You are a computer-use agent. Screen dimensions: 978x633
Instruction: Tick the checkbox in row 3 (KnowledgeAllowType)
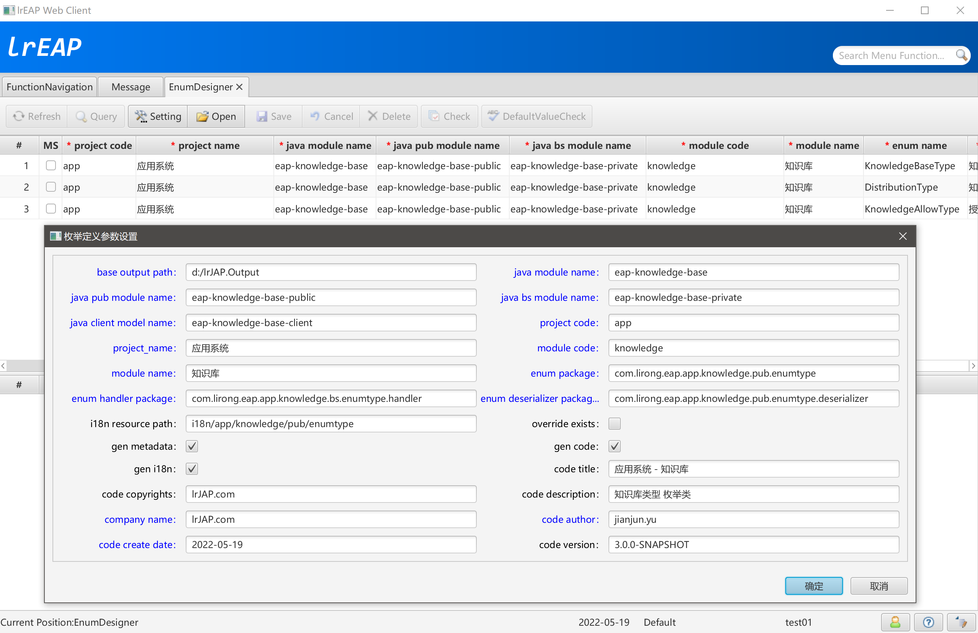[x=51, y=209]
